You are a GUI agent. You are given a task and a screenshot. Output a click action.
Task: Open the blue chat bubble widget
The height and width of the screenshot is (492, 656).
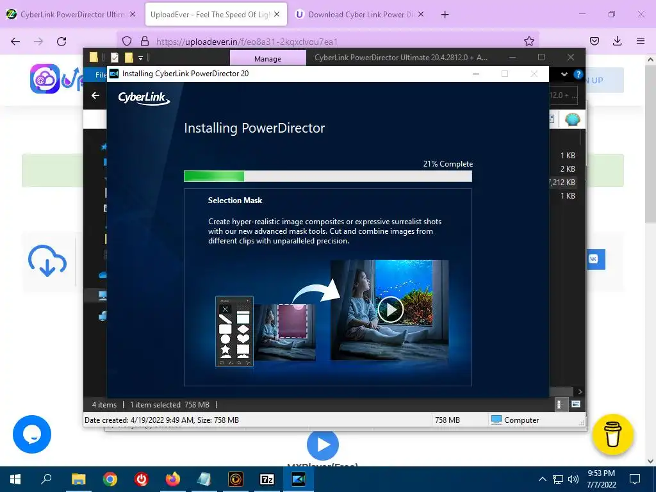32,434
